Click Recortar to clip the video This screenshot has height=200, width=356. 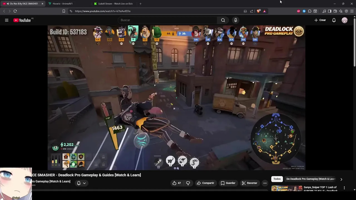pos(249,183)
